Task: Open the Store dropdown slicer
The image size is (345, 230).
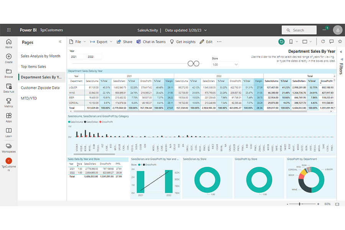Action: coord(225,65)
